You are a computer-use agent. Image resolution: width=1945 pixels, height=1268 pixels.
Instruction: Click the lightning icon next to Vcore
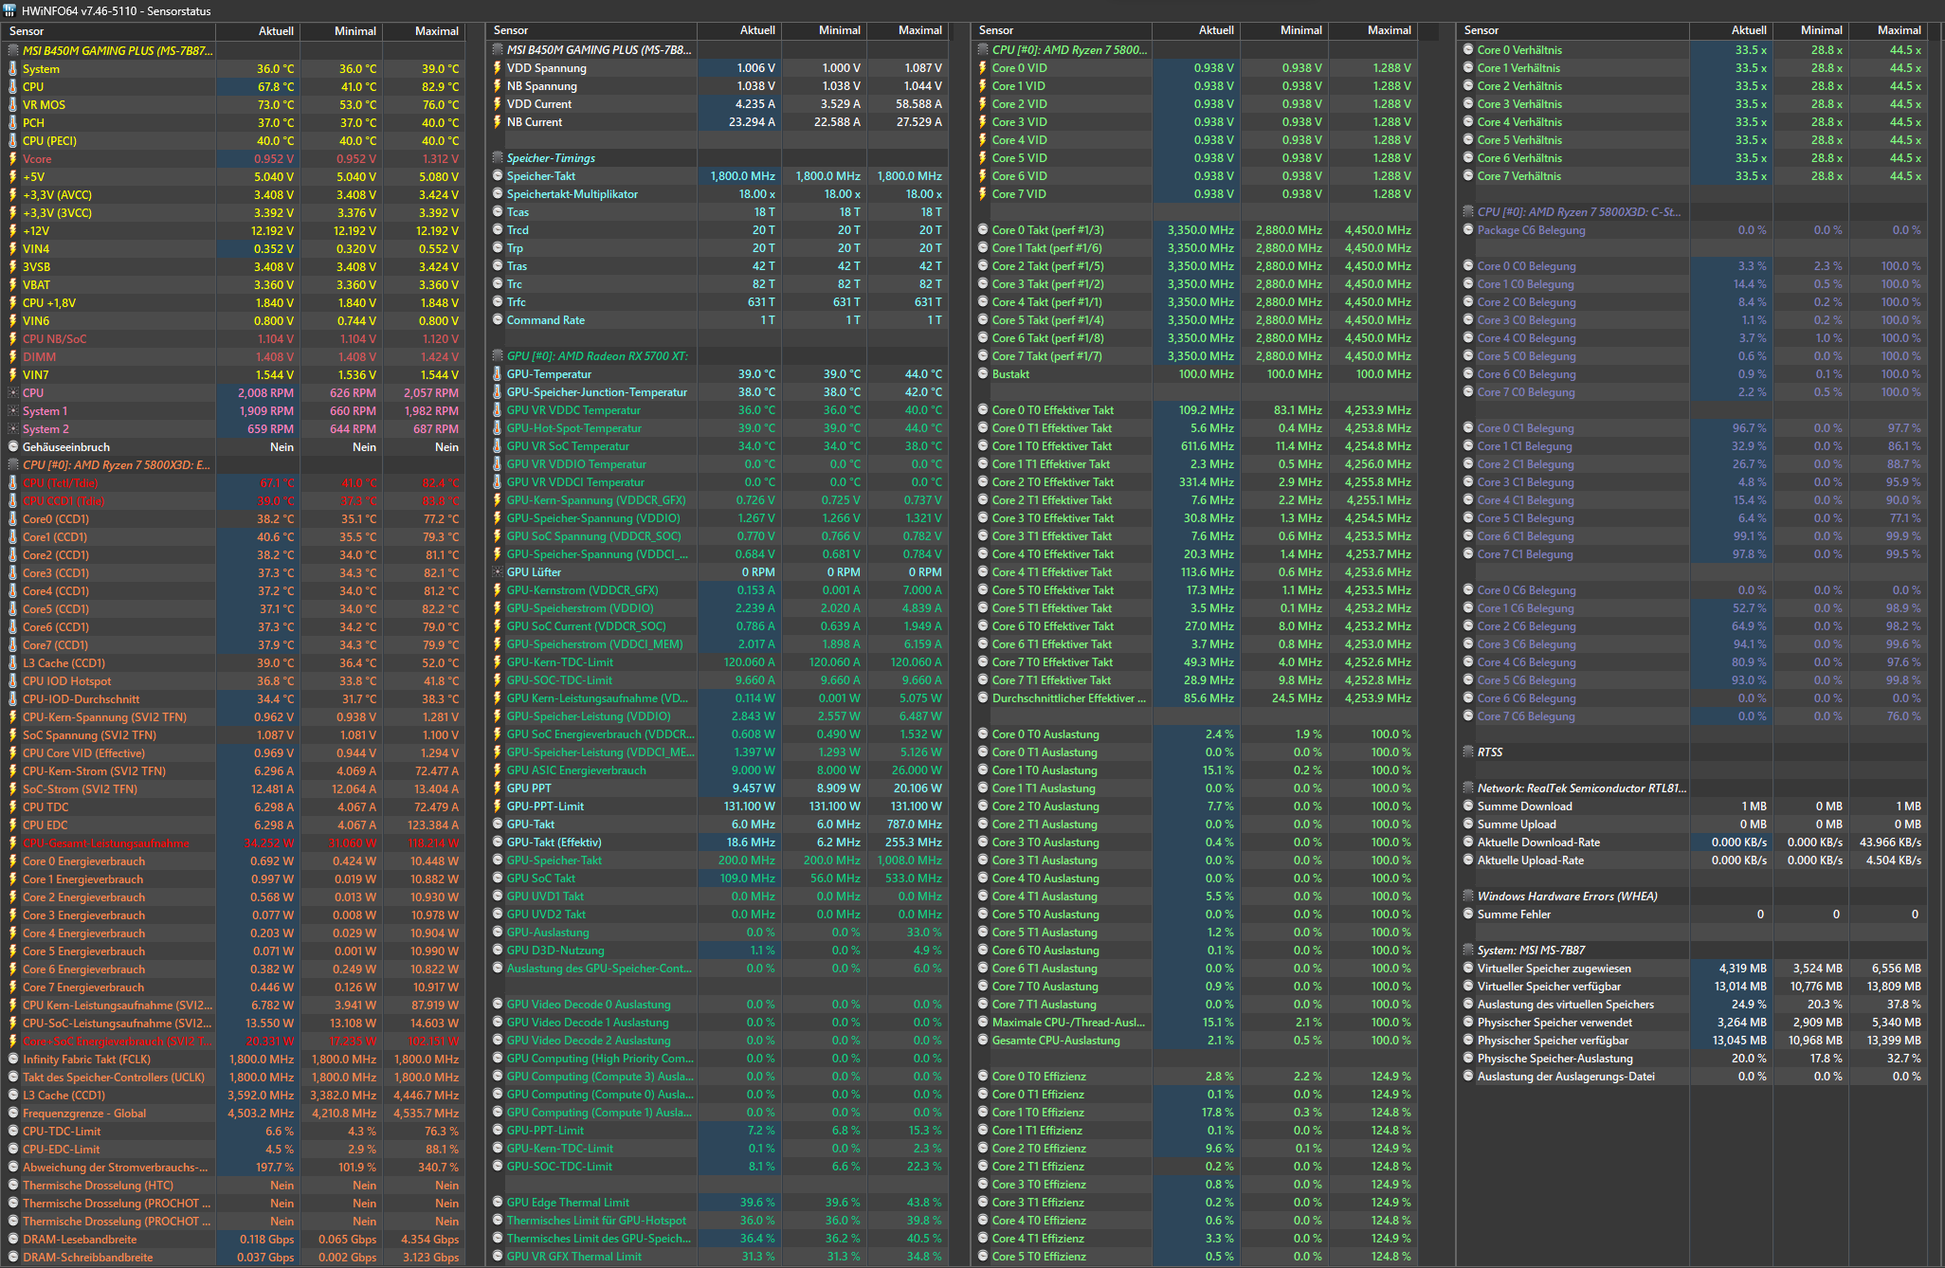point(13,159)
